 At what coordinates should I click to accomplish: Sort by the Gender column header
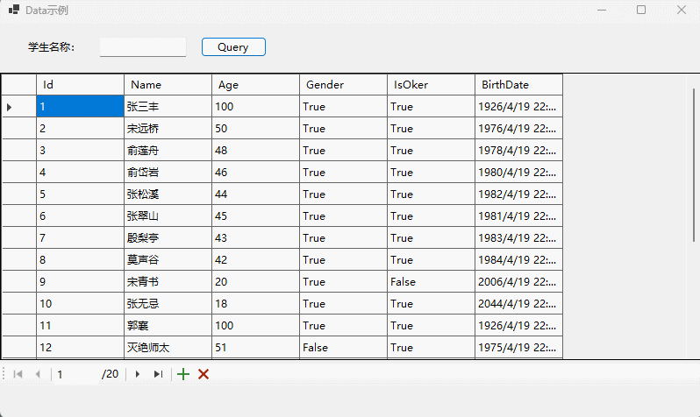[343, 85]
